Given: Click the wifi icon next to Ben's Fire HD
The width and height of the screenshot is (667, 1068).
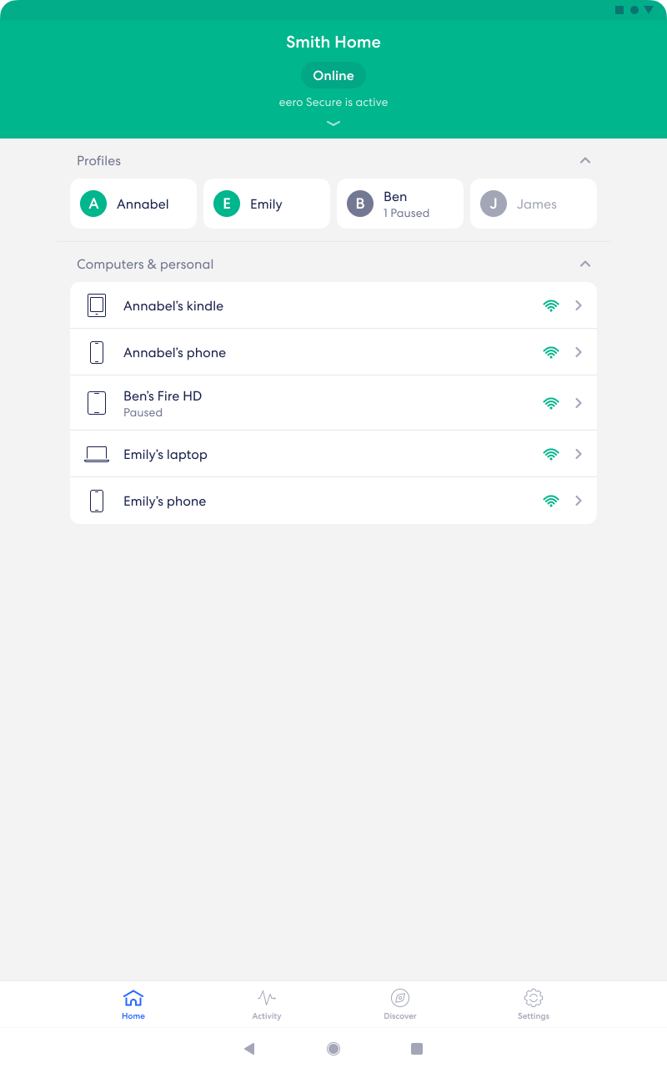Looking at the screenshot, I should point(551,402).
